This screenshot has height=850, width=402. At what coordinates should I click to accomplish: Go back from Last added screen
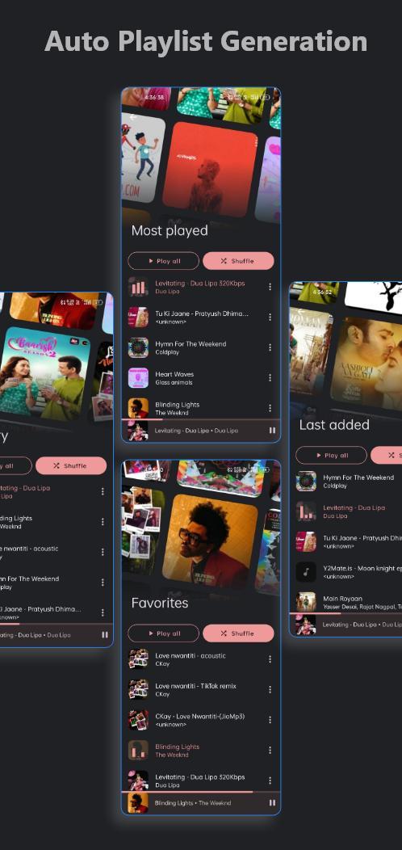301,311
